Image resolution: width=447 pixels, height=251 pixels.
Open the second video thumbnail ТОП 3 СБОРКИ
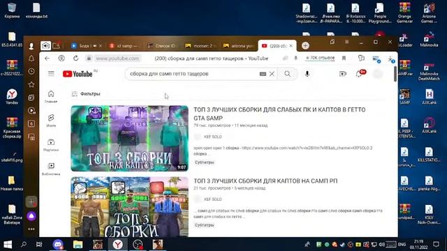tap(130, 207)
